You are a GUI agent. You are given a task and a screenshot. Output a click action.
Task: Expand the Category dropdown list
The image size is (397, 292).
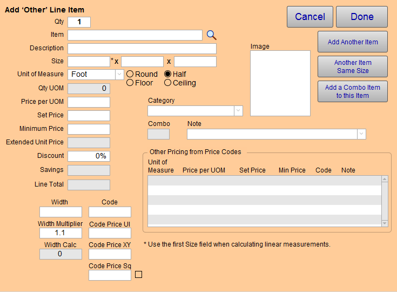238,111
